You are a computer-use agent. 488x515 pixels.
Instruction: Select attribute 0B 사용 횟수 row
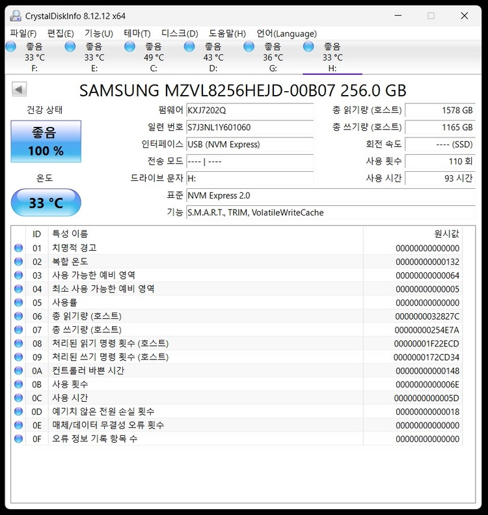(237, 384)
